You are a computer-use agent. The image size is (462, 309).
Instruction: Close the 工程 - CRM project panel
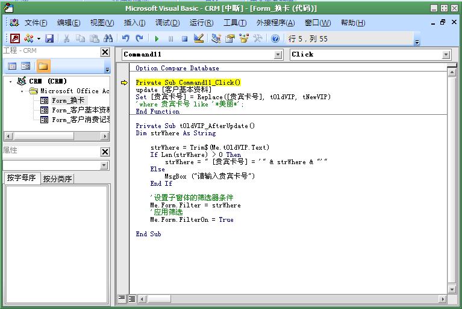[105, 52]
